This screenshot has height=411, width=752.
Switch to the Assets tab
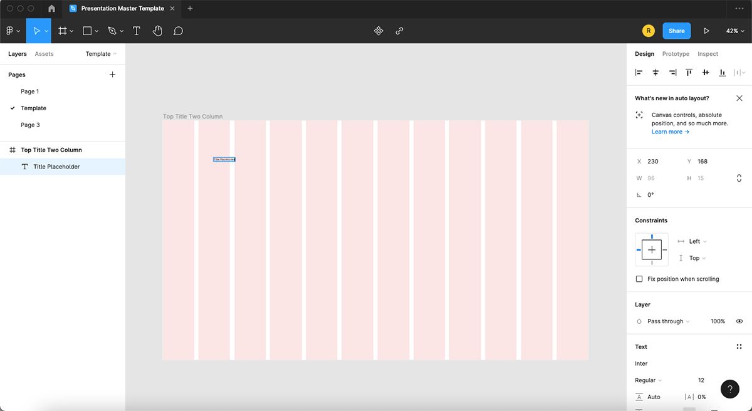pos(44,54)
